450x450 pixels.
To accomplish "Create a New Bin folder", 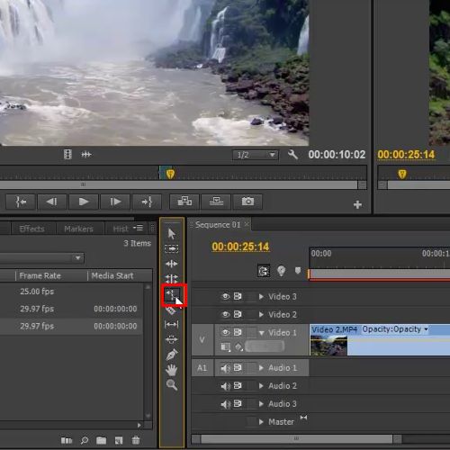I will tap(101, 440).
